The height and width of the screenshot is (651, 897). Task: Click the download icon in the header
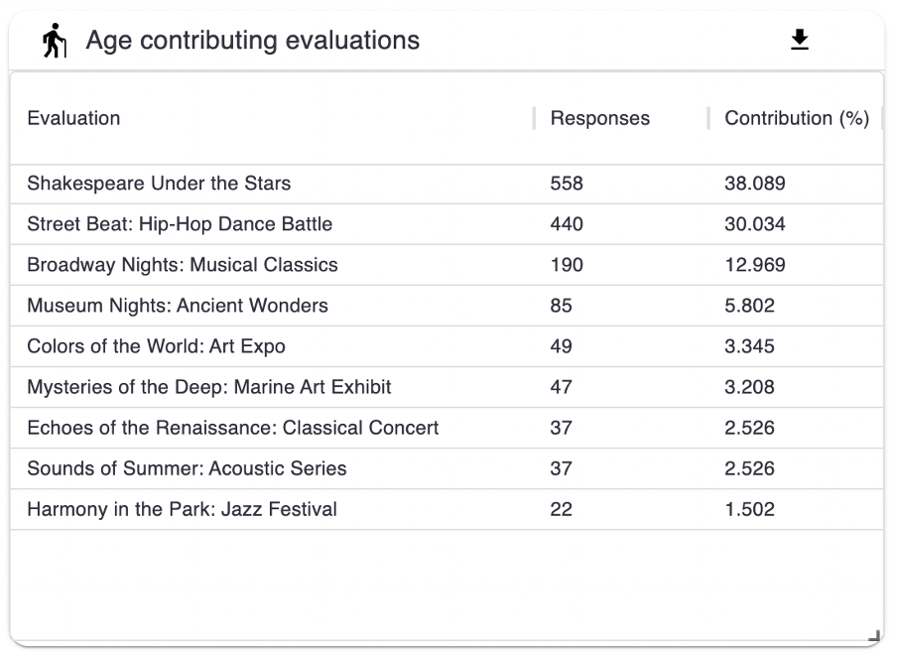pos(799,40)
